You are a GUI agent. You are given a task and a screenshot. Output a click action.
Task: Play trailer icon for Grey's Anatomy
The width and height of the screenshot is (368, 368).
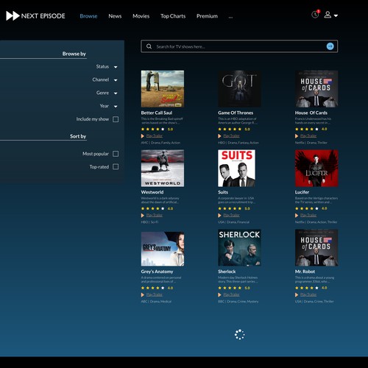tap(143, 294)
